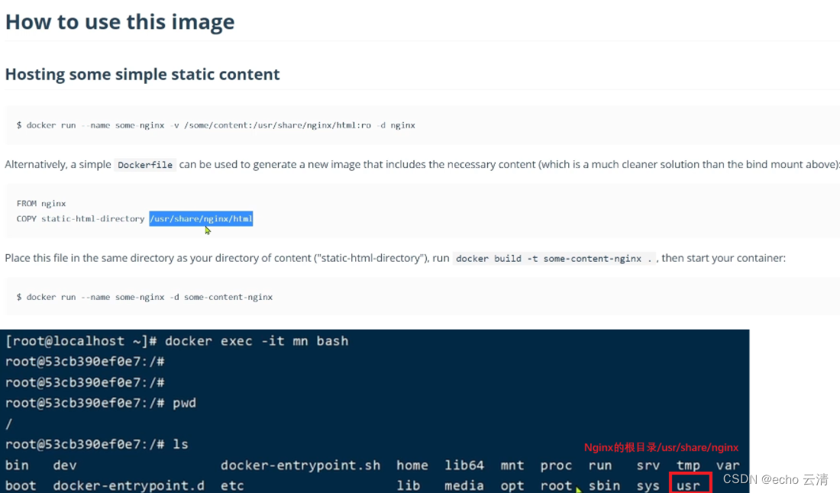The width and height of the screenshot is (840, 493).
Task: Click the 'var' directory in ls output
Action: coord(728,466)
